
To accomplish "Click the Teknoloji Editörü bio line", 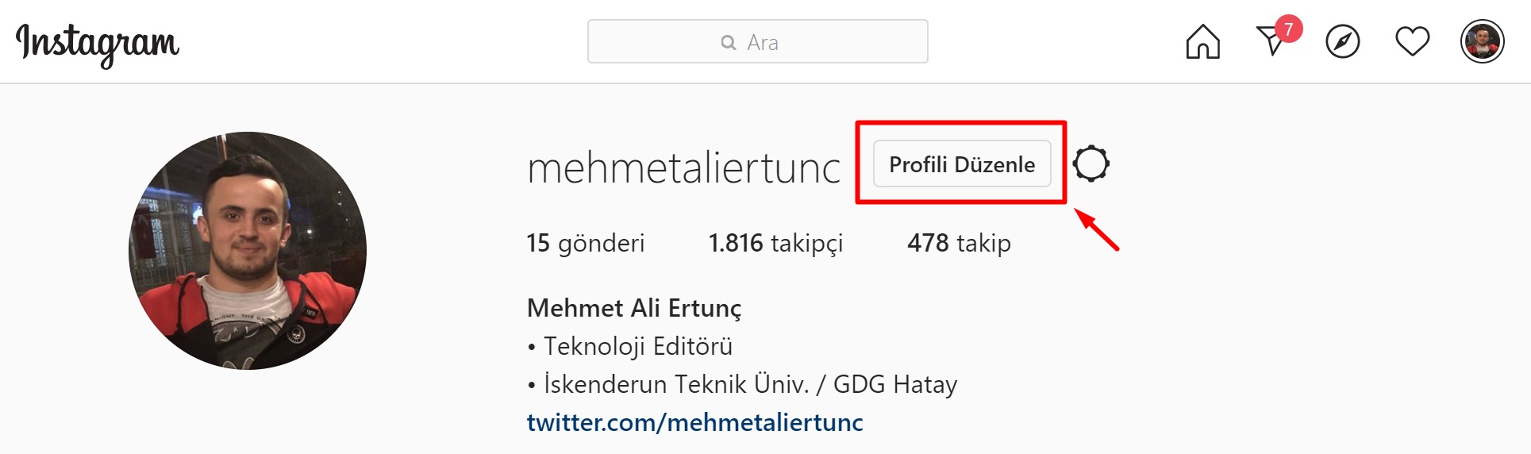I will point(630,346).
